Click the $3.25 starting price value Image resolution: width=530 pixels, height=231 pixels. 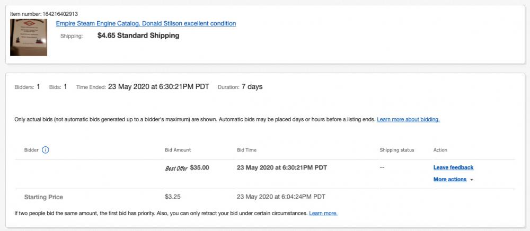(173, 197)
